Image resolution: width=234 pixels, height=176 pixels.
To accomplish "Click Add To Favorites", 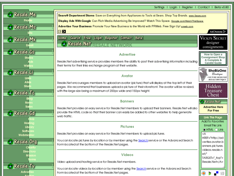I will [x=213, y=121].
